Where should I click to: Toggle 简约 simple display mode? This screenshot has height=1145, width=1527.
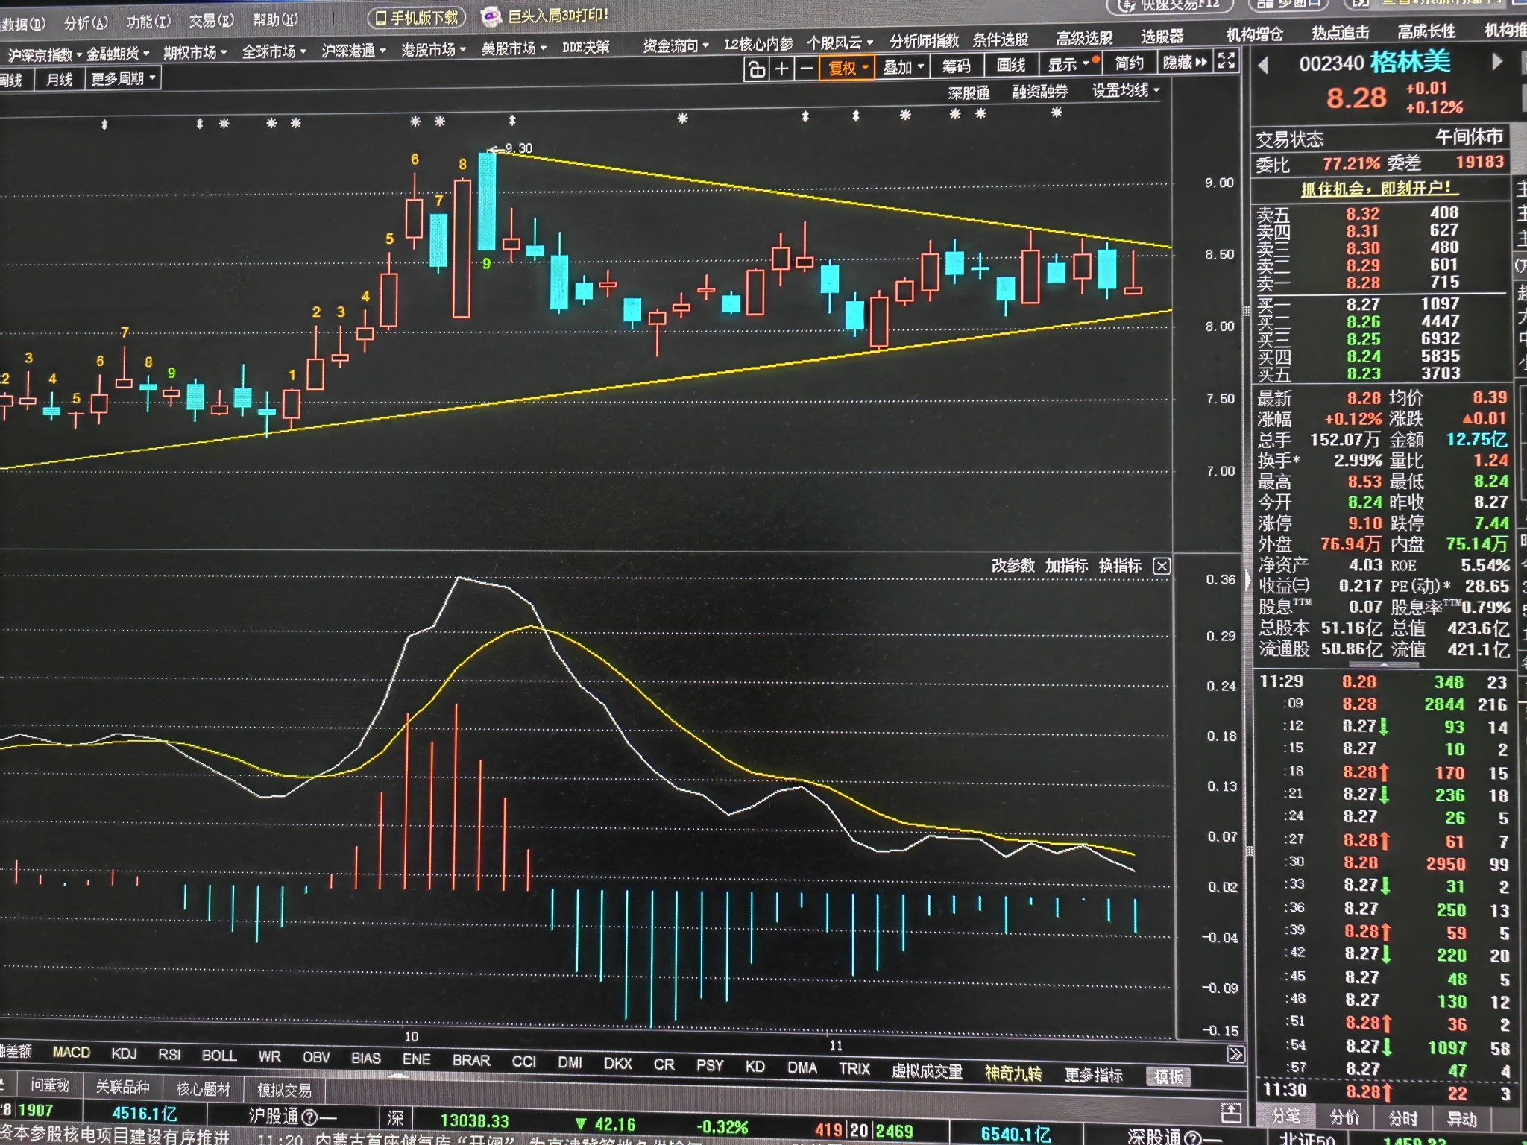(1129, 63)
